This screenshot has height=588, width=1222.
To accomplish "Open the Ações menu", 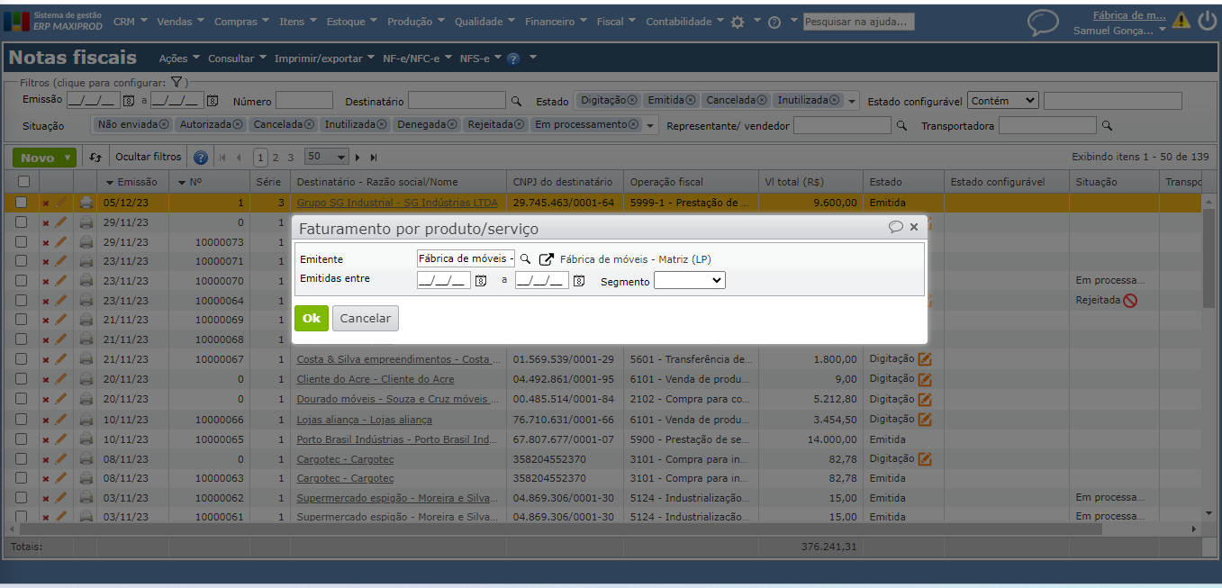I will click(179, 59).
